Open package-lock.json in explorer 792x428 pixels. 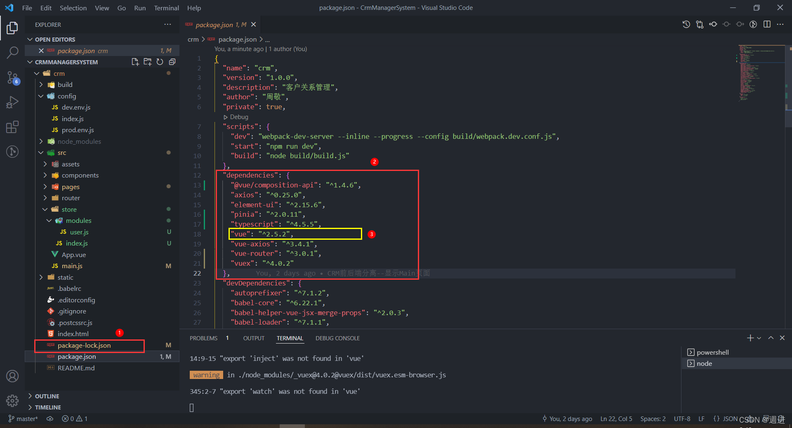(84, 345)
